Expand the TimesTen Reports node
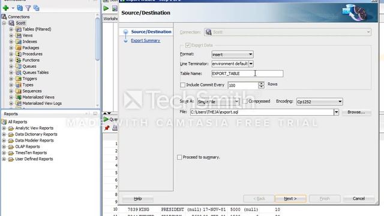384x216 pixels. tap(4, 153)
